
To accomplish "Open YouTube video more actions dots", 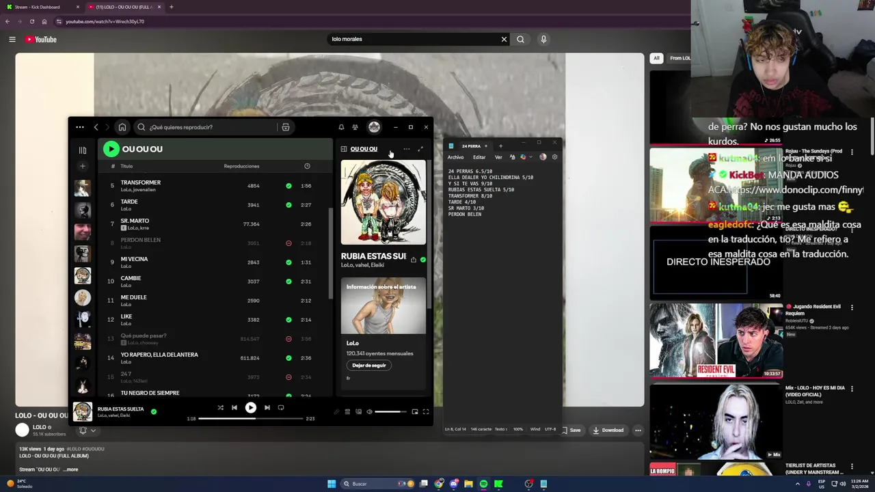I will [x=638, y=430].
